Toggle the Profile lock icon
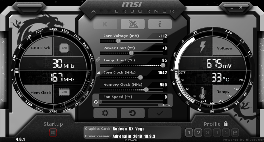The height and width of the screenshot is (142, 264). (x=226, y=124)
